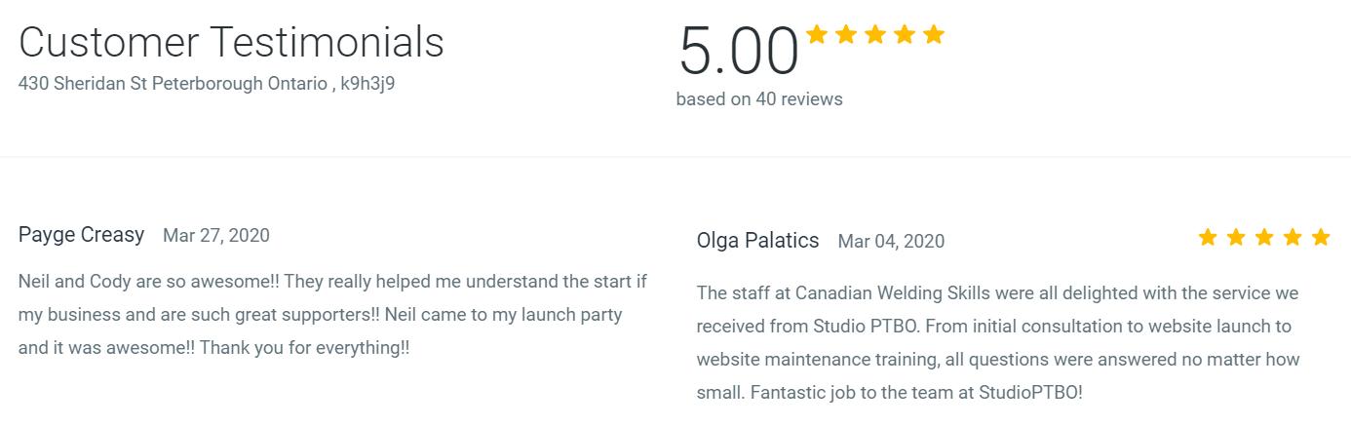Select second star in Olga Palatics' review

click(x=1236, y=237)
